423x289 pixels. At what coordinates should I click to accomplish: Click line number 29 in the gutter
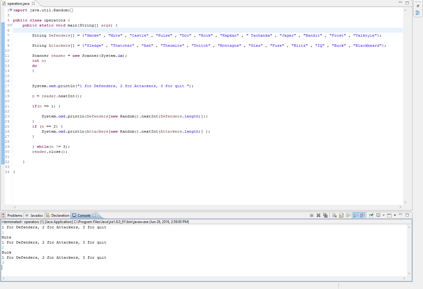pyautogui.click(x=7, y=147)
